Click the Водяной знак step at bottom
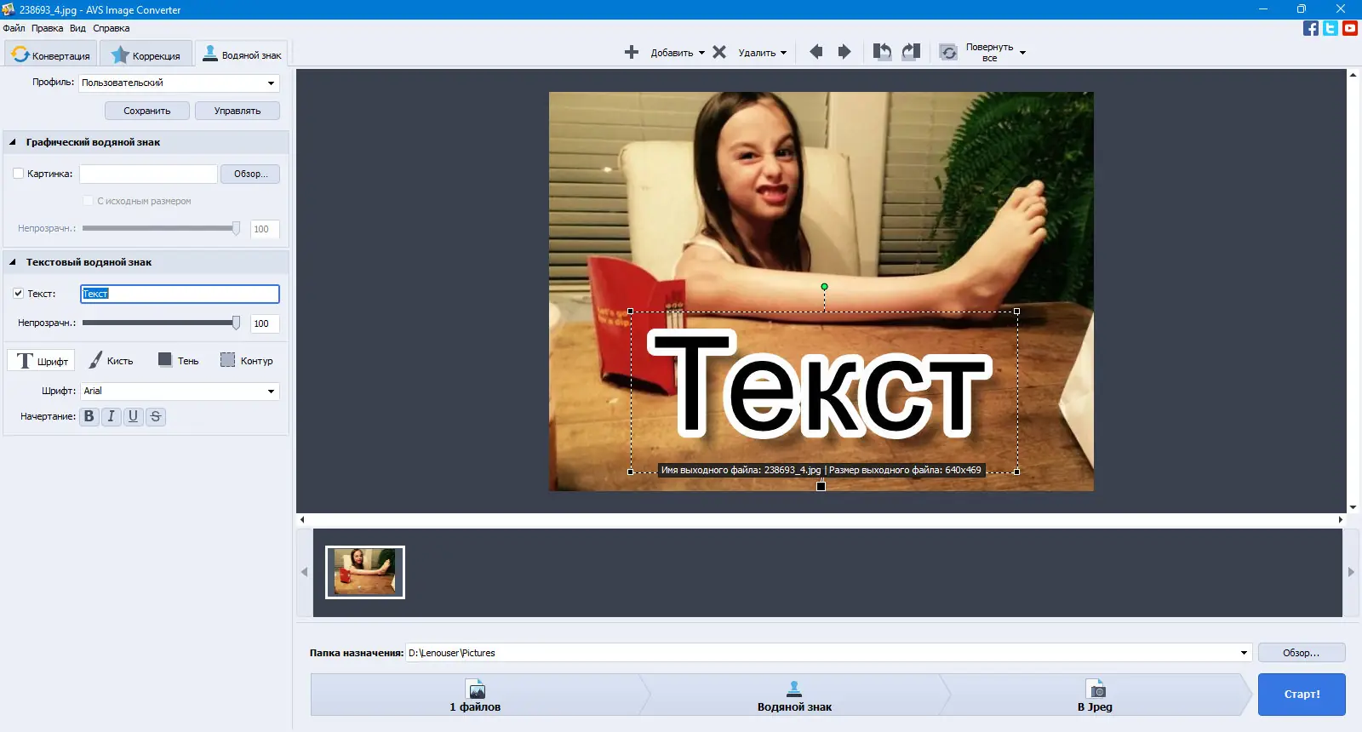The width and height of the screenshot is (1362, 732). tap(794, 695)
